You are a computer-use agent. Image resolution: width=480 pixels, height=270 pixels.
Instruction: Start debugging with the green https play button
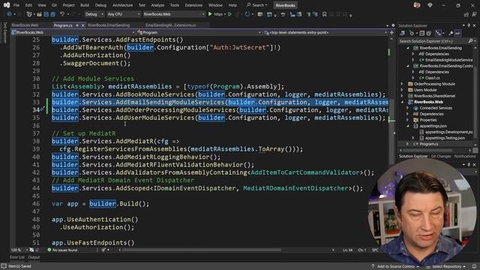point(217,14)
